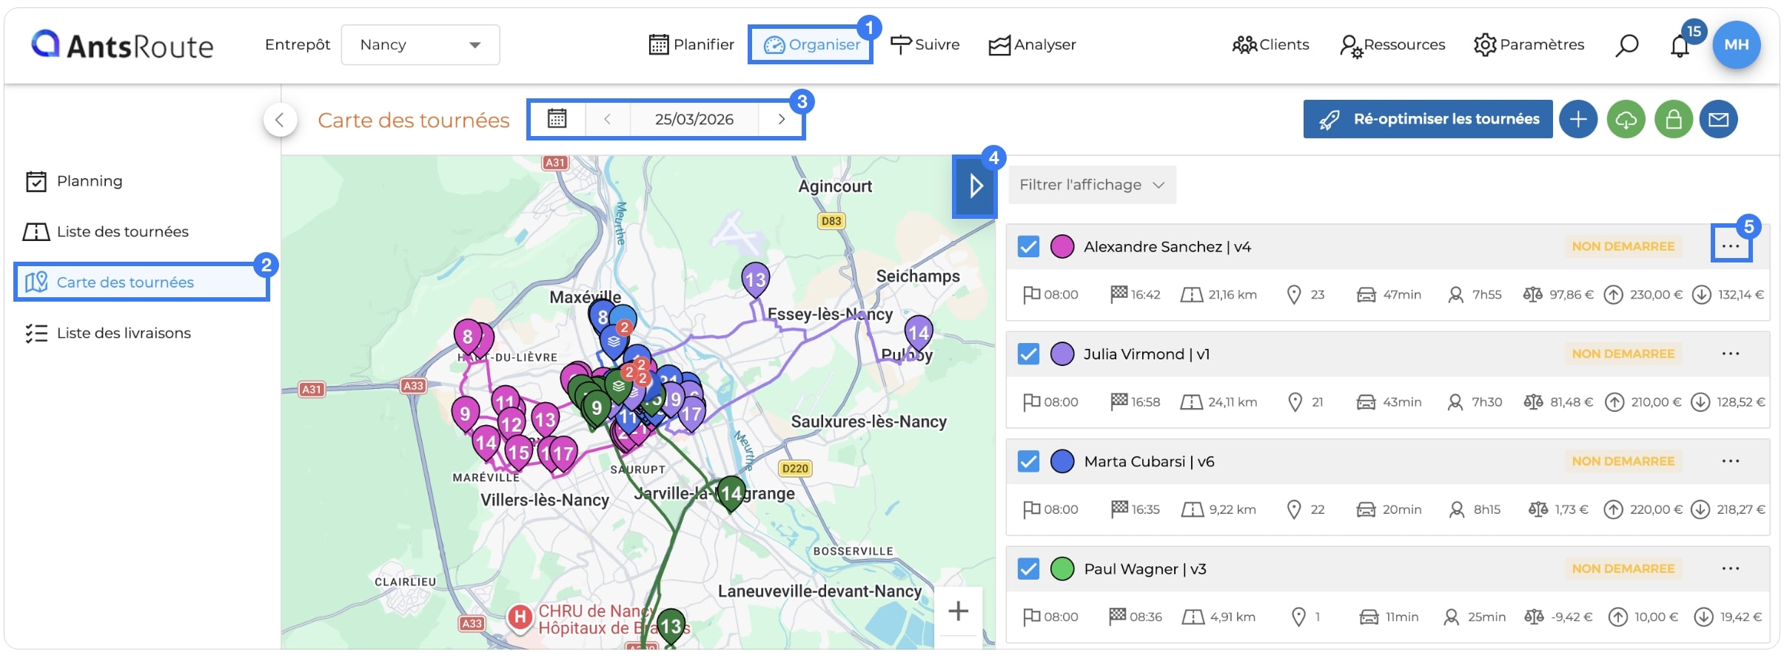Open more options for Alexandre Sanchez route
The width and height of the screenshot is (1784, 658).
(1731, 246)
